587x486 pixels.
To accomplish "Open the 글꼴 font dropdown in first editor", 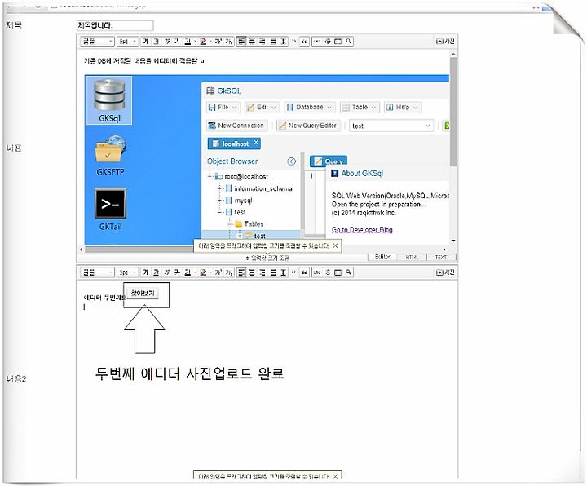I will point(96,42).
